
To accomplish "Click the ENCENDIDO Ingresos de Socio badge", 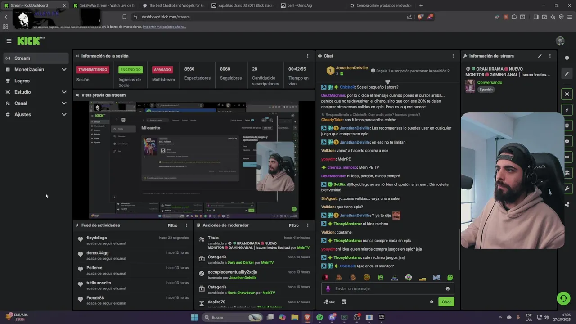I will tap(130, 70).
